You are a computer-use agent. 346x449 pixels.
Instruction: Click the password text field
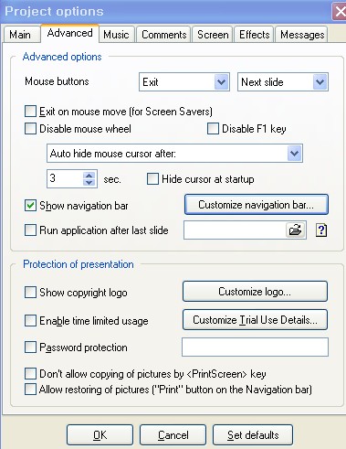tap(255, 347)
